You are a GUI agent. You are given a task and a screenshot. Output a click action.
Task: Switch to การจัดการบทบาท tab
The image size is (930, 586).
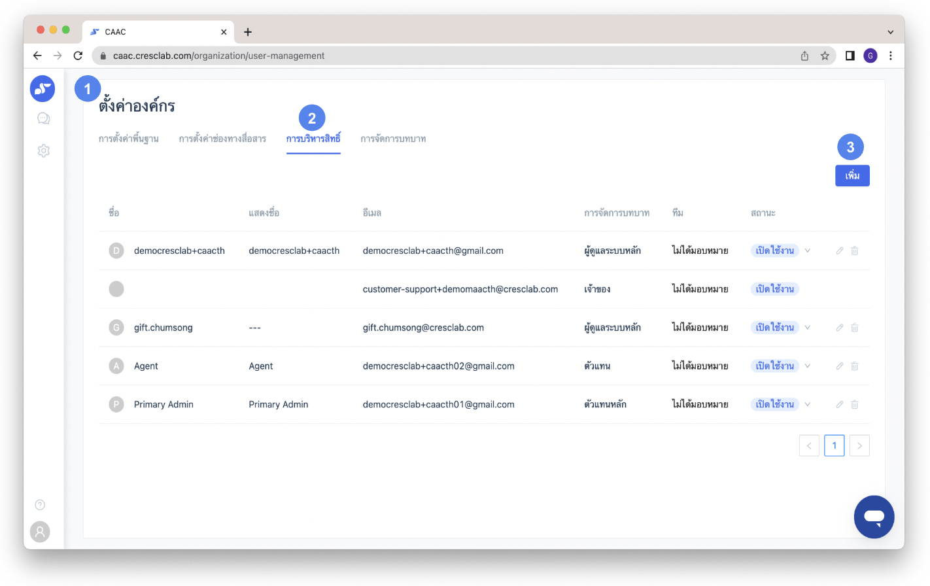click(x=393, y=139)
